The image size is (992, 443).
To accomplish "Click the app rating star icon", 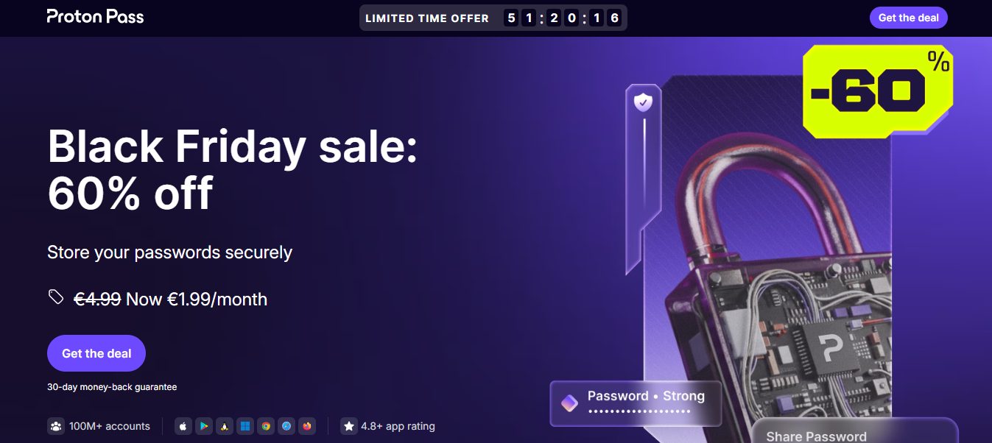I will point(349,426).
